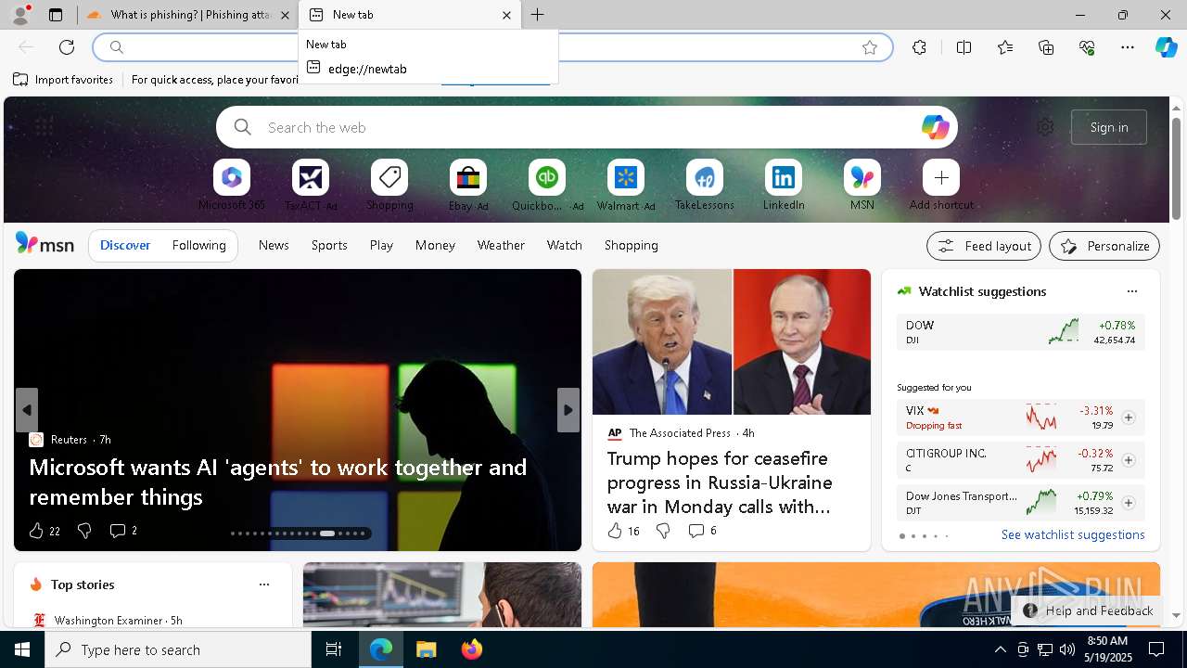Show hidden system tray icons
This screenshot has width=1187, height=668.
click(x=1000, y=649)
